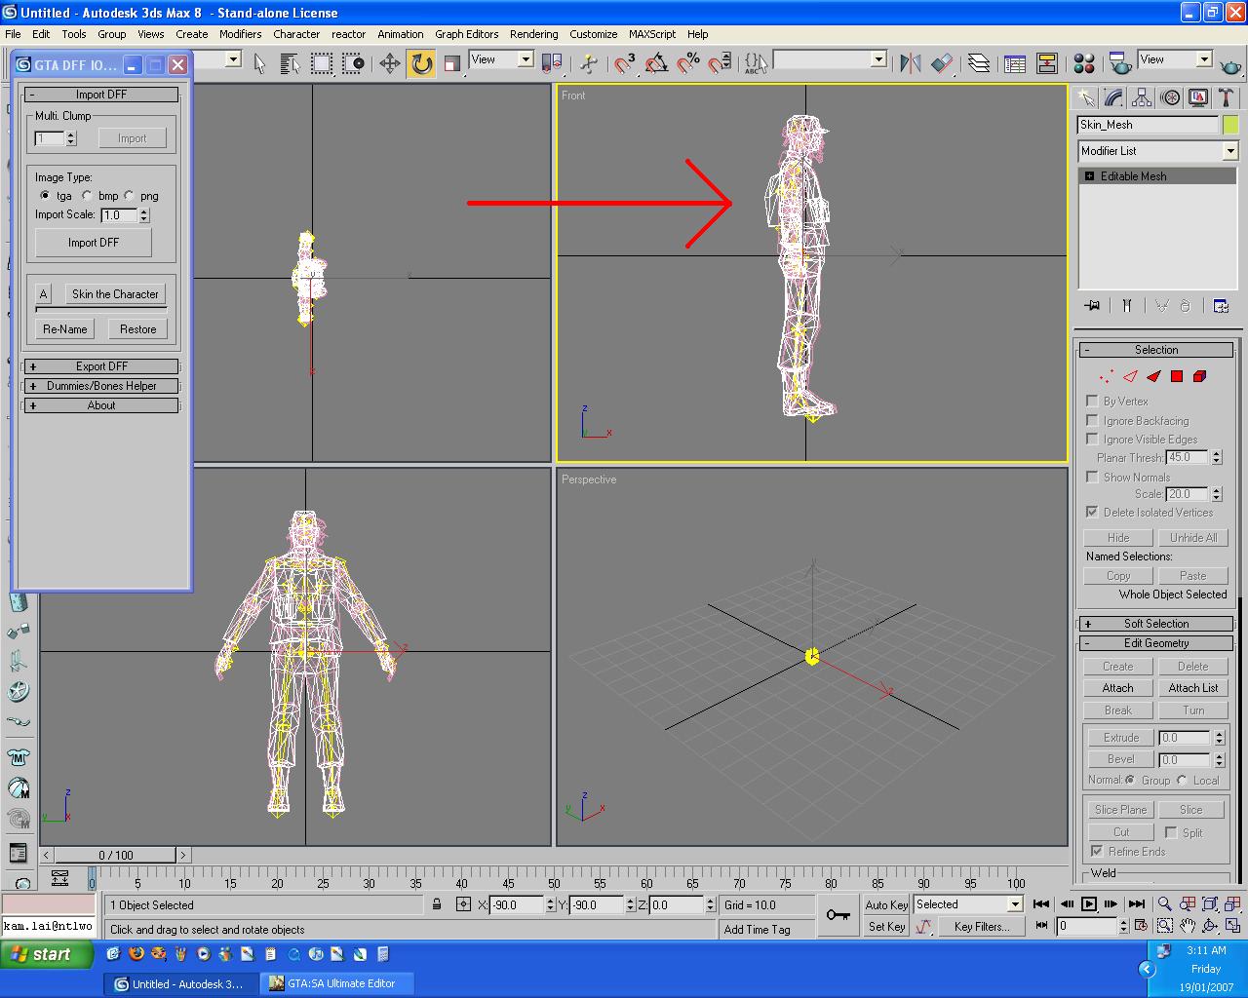Click the green object color swatch
The height and width of the screenshot is (998, 1248).
[1230, 125]
